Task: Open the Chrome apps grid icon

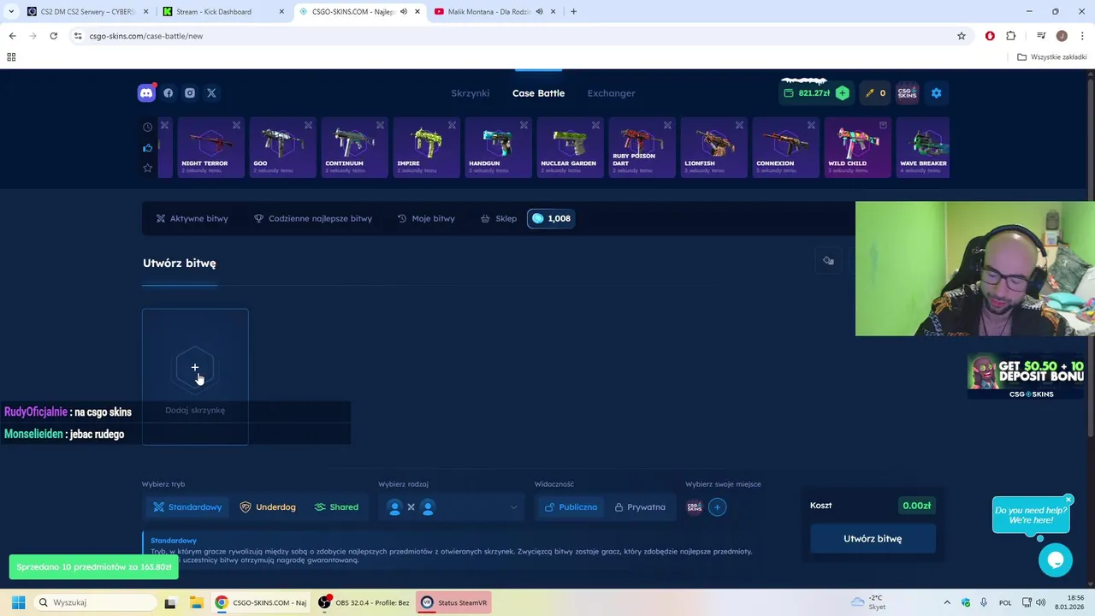Action: [x=11, y=57]
